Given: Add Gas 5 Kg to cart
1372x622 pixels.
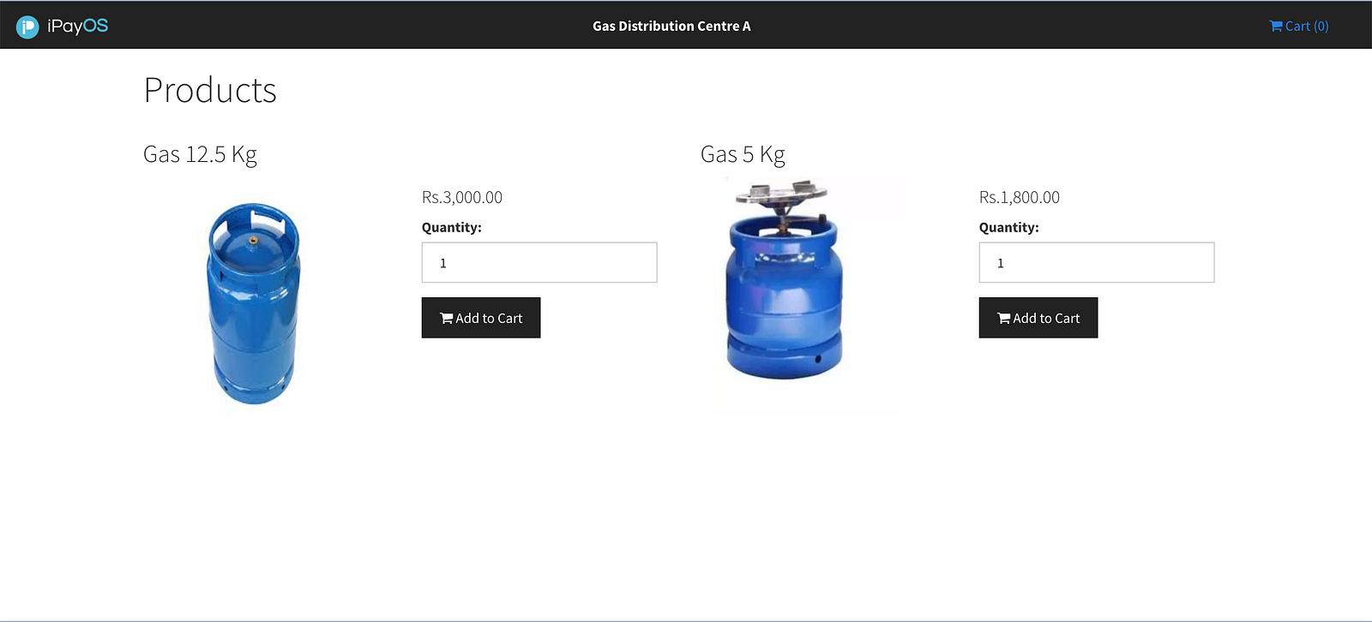Looking at the screenshot, I should point(1038,318).
